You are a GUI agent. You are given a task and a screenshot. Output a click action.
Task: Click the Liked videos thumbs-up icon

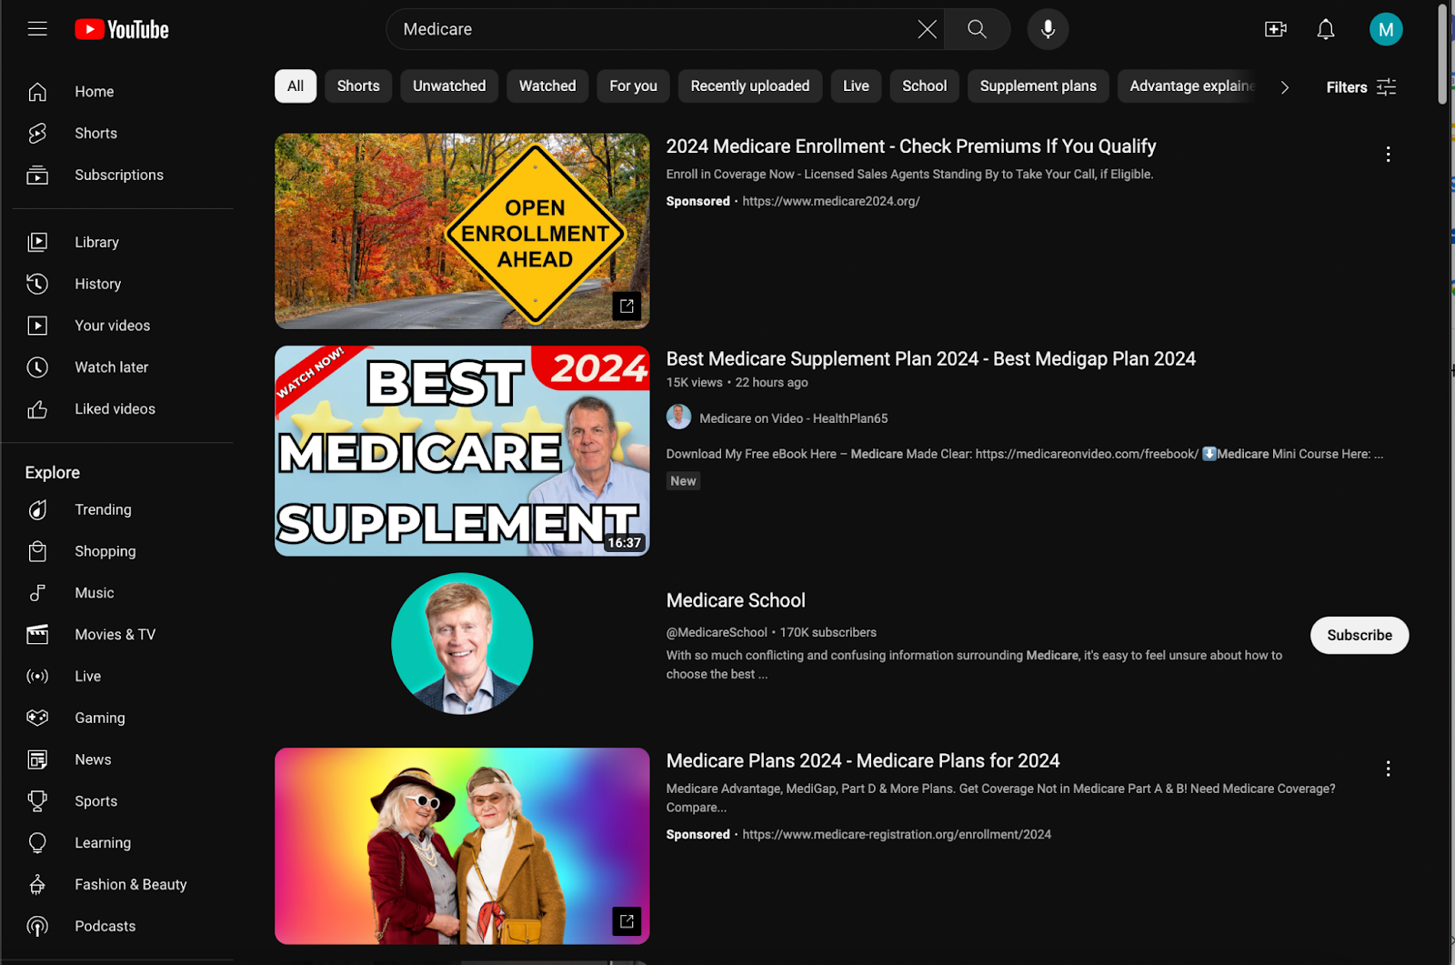[37, 409]
